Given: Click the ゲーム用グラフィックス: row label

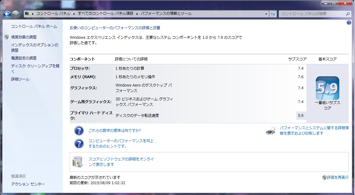Looking at the screenshot, I should point(91,102).
